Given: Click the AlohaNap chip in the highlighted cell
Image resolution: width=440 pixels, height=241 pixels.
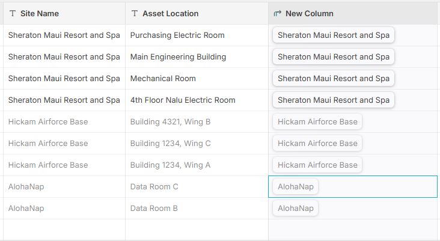Looking at the screenshot, I should 296,186.
